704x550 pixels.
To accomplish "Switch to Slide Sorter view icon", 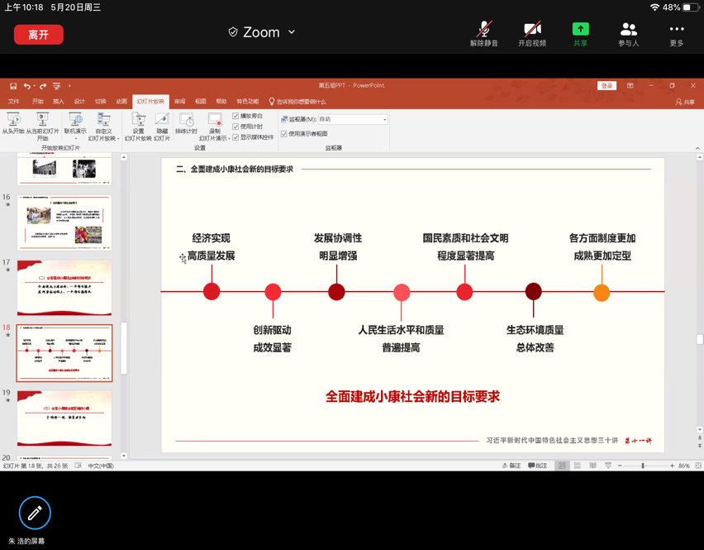I will tap(577, 466).
